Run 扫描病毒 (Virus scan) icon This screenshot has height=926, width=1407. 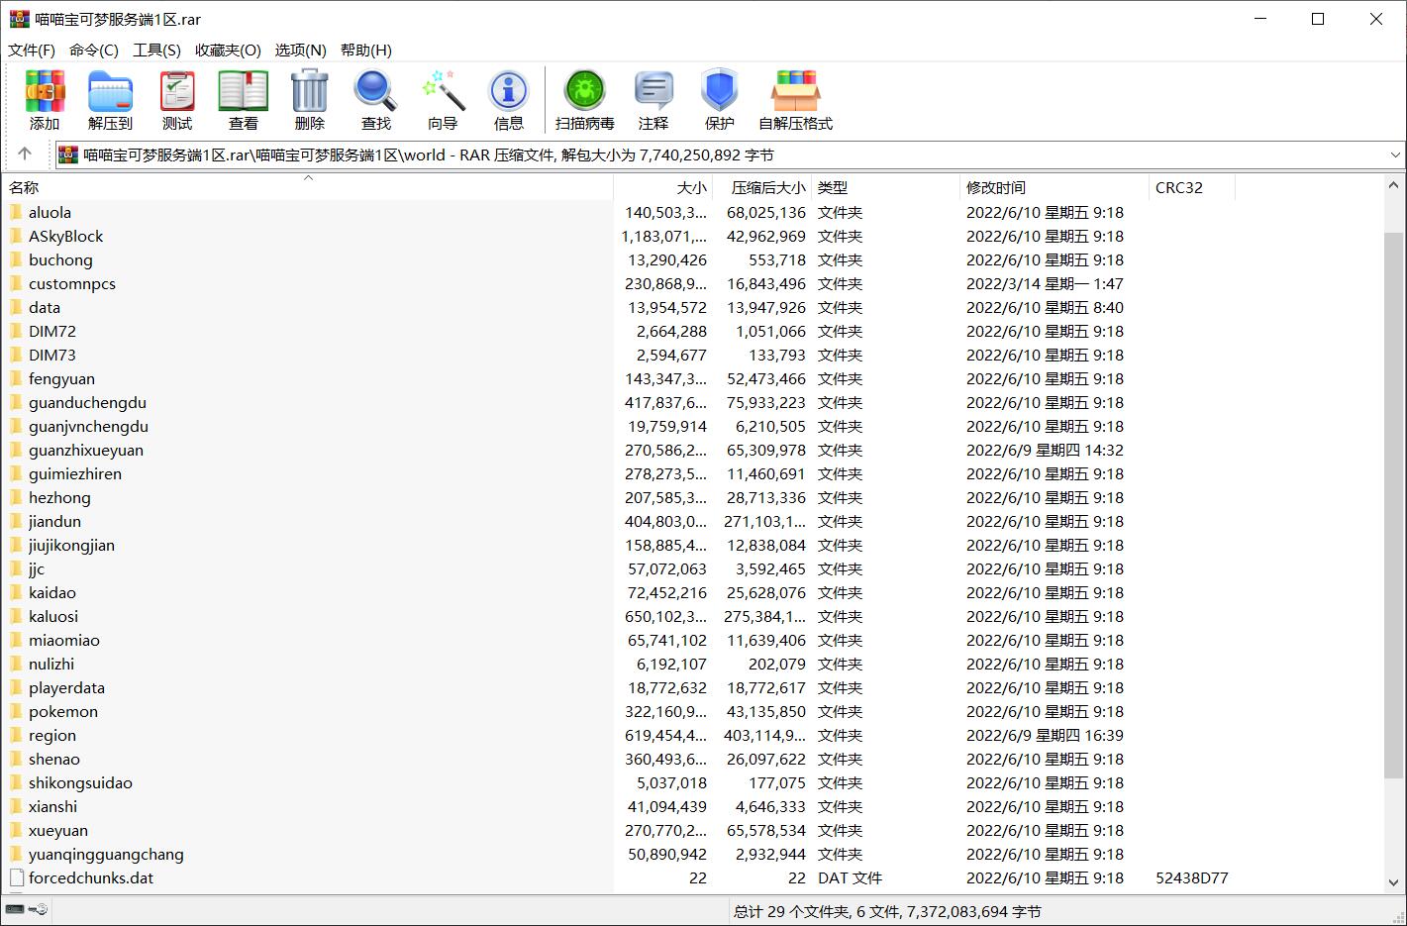pos(585,91)
